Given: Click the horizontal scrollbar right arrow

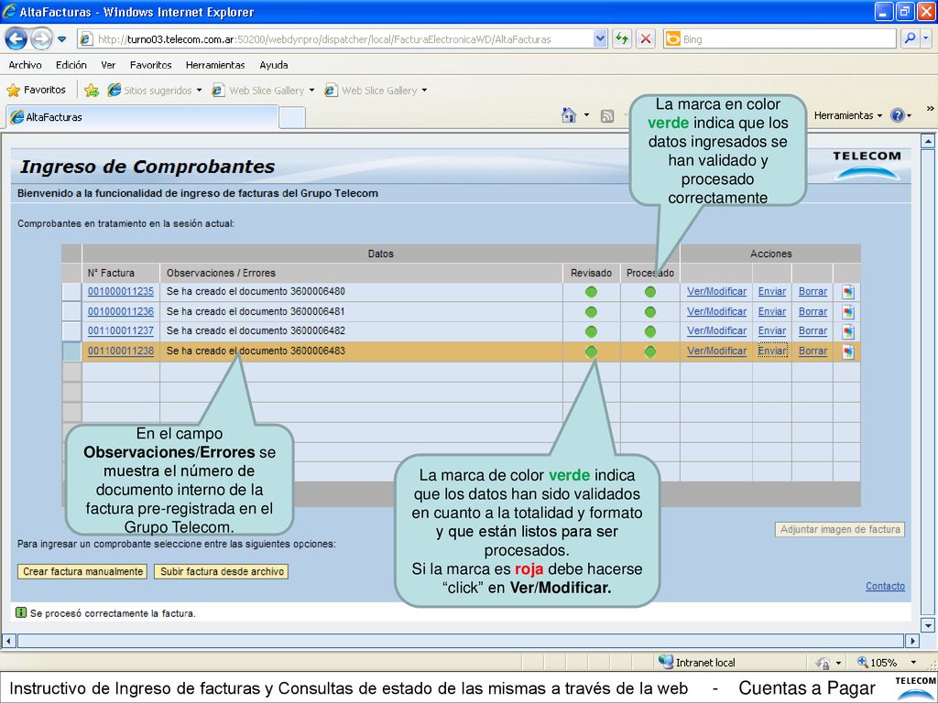Looking at the screenshot, I should (913, 641).
